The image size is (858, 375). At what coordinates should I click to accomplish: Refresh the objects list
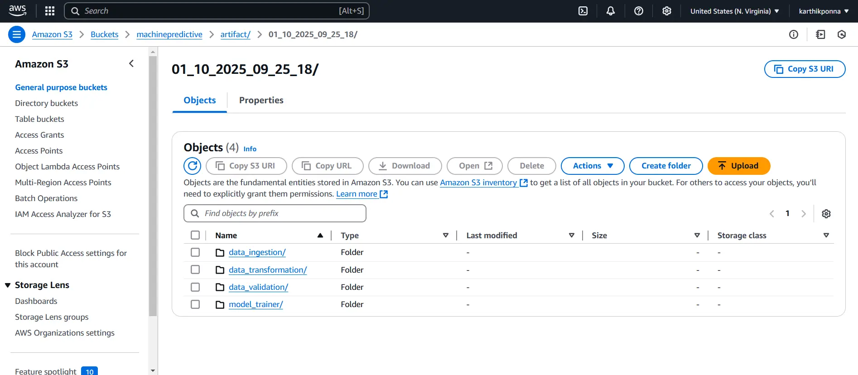pos(192,166)
